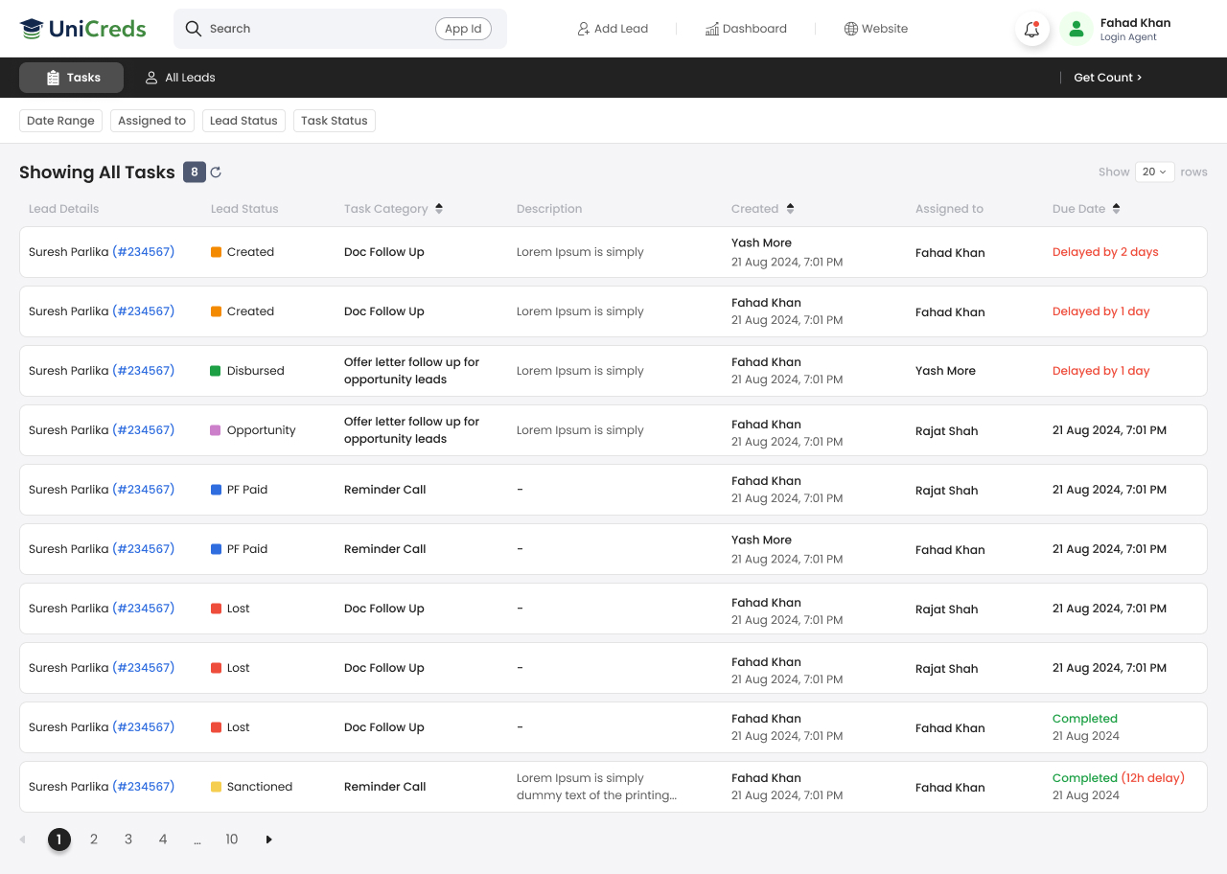Select current page 1

tap(58, 839)
